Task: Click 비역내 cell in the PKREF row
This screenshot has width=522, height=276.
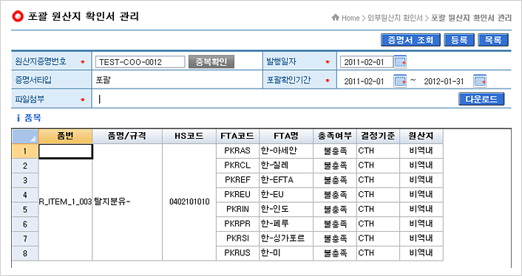Action: pyautogui.click(x=421, y=180)
